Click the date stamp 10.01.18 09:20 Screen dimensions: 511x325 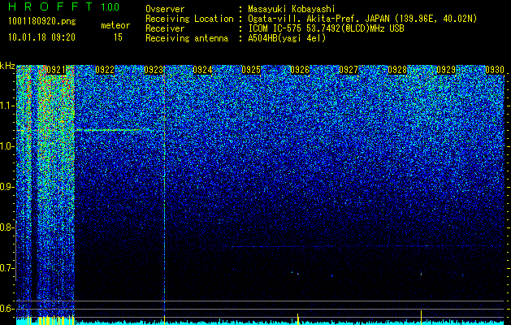pos(41,37)
